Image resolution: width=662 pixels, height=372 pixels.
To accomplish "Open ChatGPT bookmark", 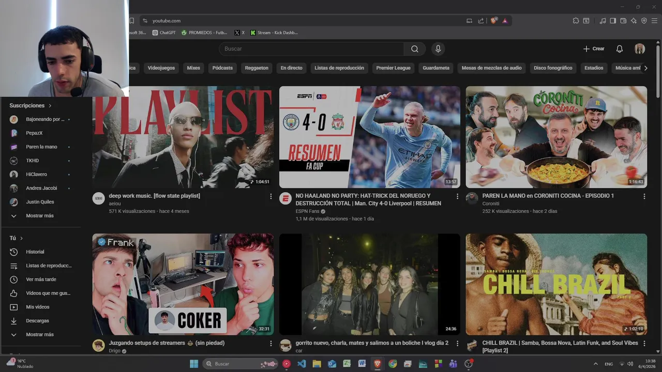I will [x=164, y=33].
